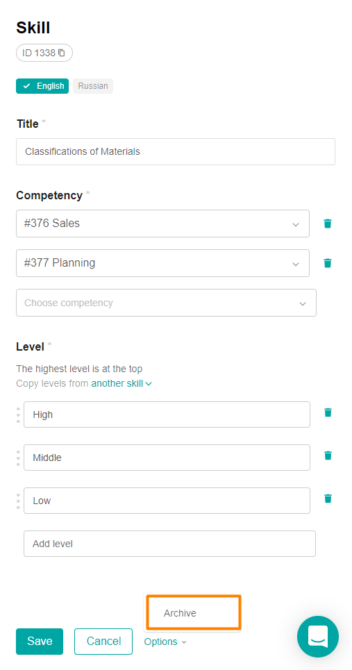This screenshot has height=670, width=352.
Task: Delete the Low level row
Action: (328, 499)
